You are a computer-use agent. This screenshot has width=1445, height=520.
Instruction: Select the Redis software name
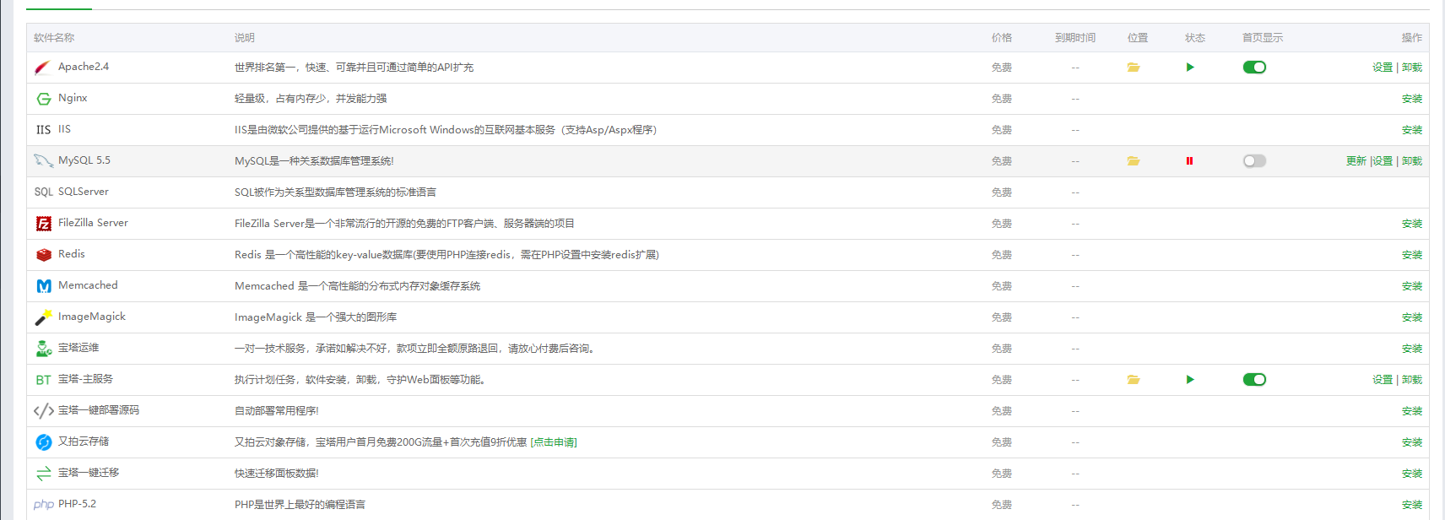click(x=72, y=254)
